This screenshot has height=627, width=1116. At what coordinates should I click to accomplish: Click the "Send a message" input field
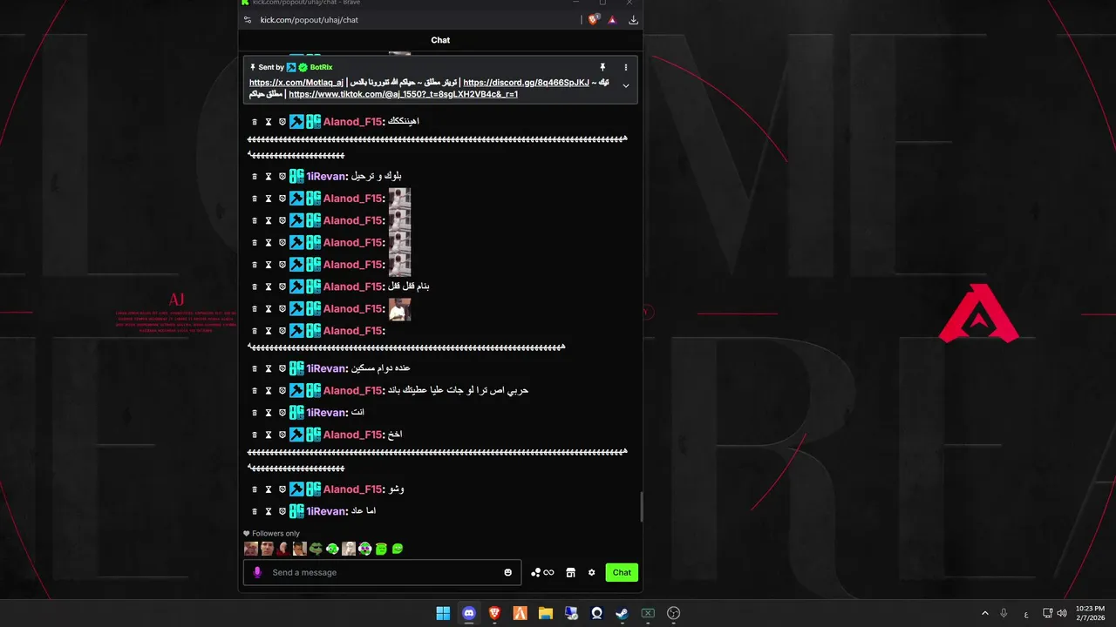click(x=384, y=572)
